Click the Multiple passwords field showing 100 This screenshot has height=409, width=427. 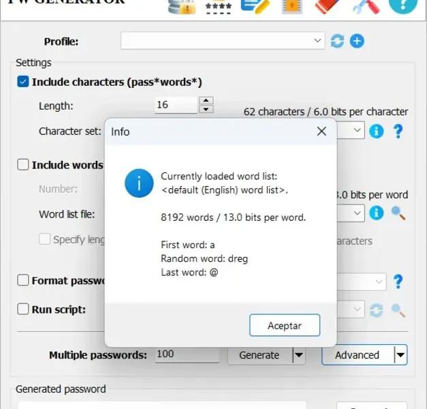[x=187, y=354]
